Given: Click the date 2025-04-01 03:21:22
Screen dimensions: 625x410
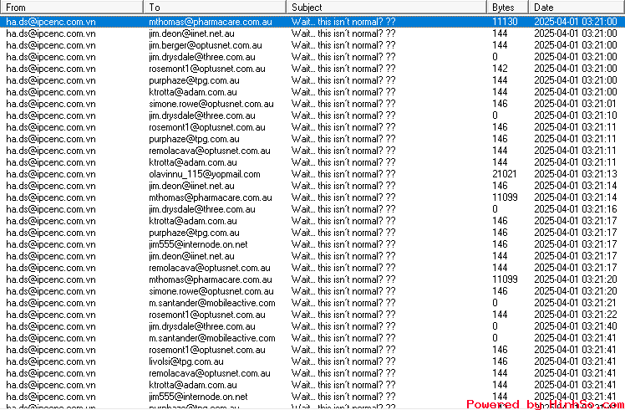Looking at the screenshot, I should tap(575, 315).
